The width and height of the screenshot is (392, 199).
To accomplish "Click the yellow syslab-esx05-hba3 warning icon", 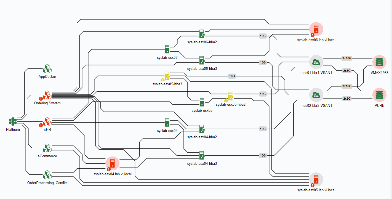I will click(167, 76).
